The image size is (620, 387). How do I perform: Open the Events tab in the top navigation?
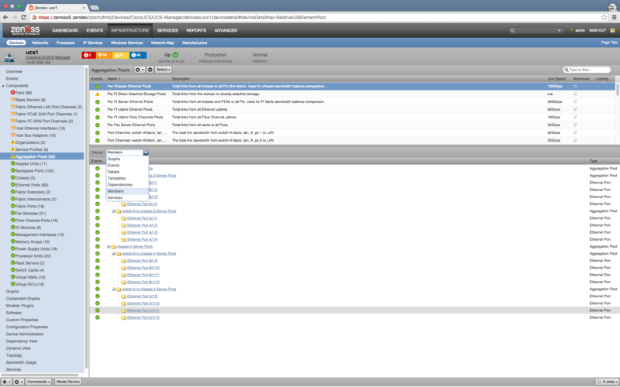(95, 30)
